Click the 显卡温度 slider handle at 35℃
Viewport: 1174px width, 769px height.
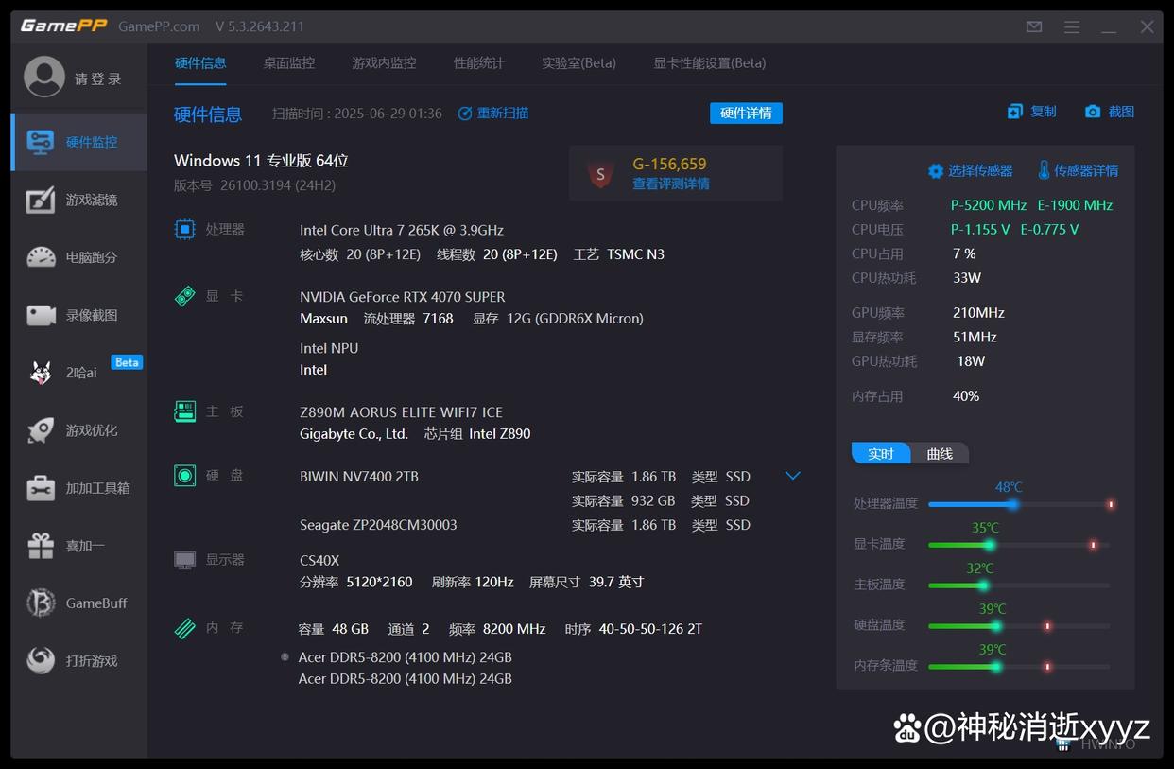[x=990, y=545]
